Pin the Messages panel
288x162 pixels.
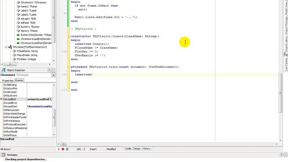pyautogui.click(x=281, y=155)
